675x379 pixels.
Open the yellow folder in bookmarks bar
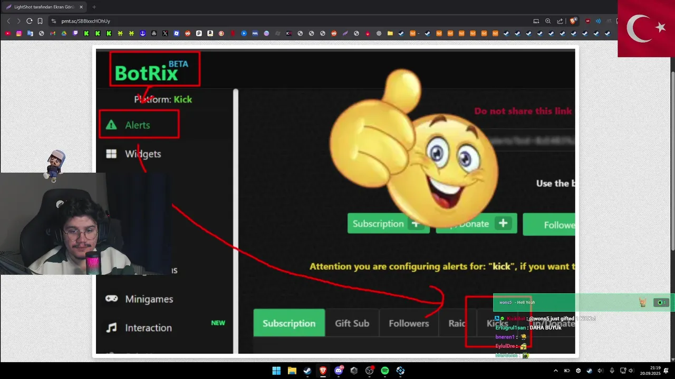(390, 33)
